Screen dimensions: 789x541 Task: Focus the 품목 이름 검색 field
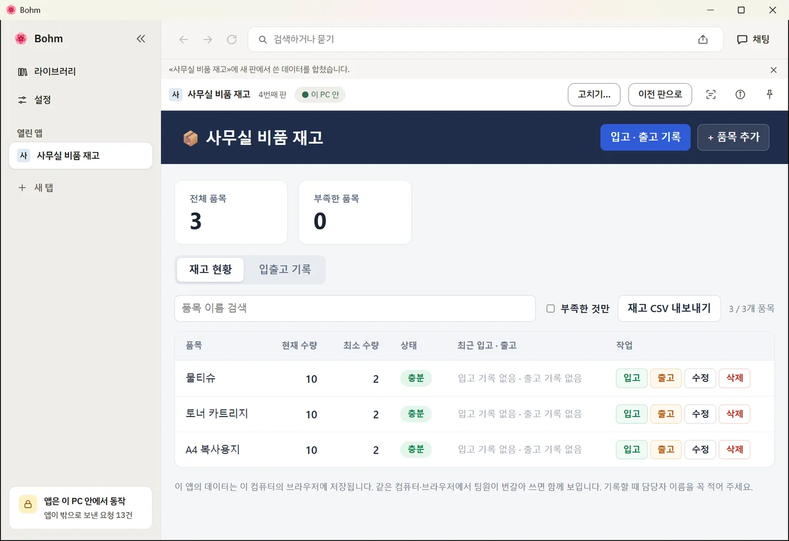point(355,308)
